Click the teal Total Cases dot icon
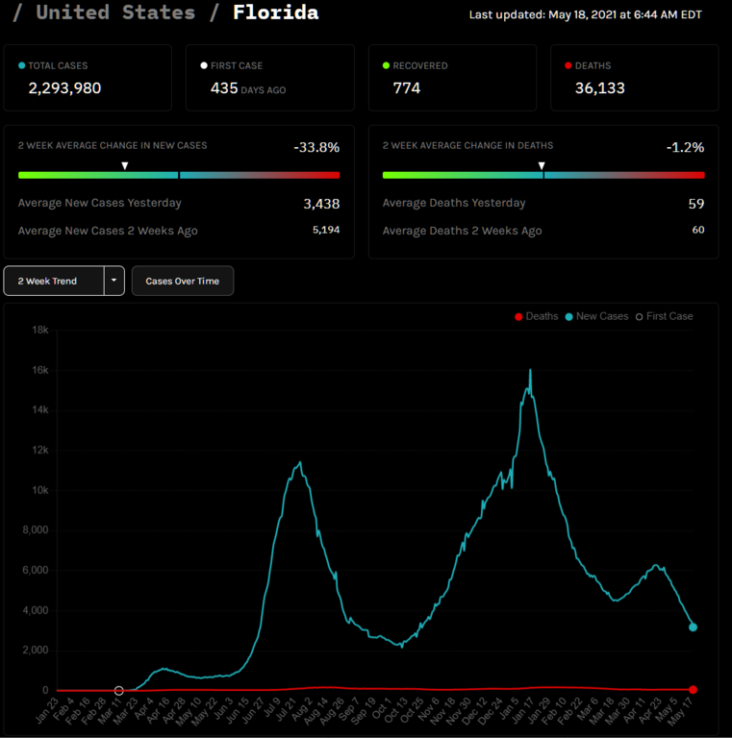 (22, 65)
